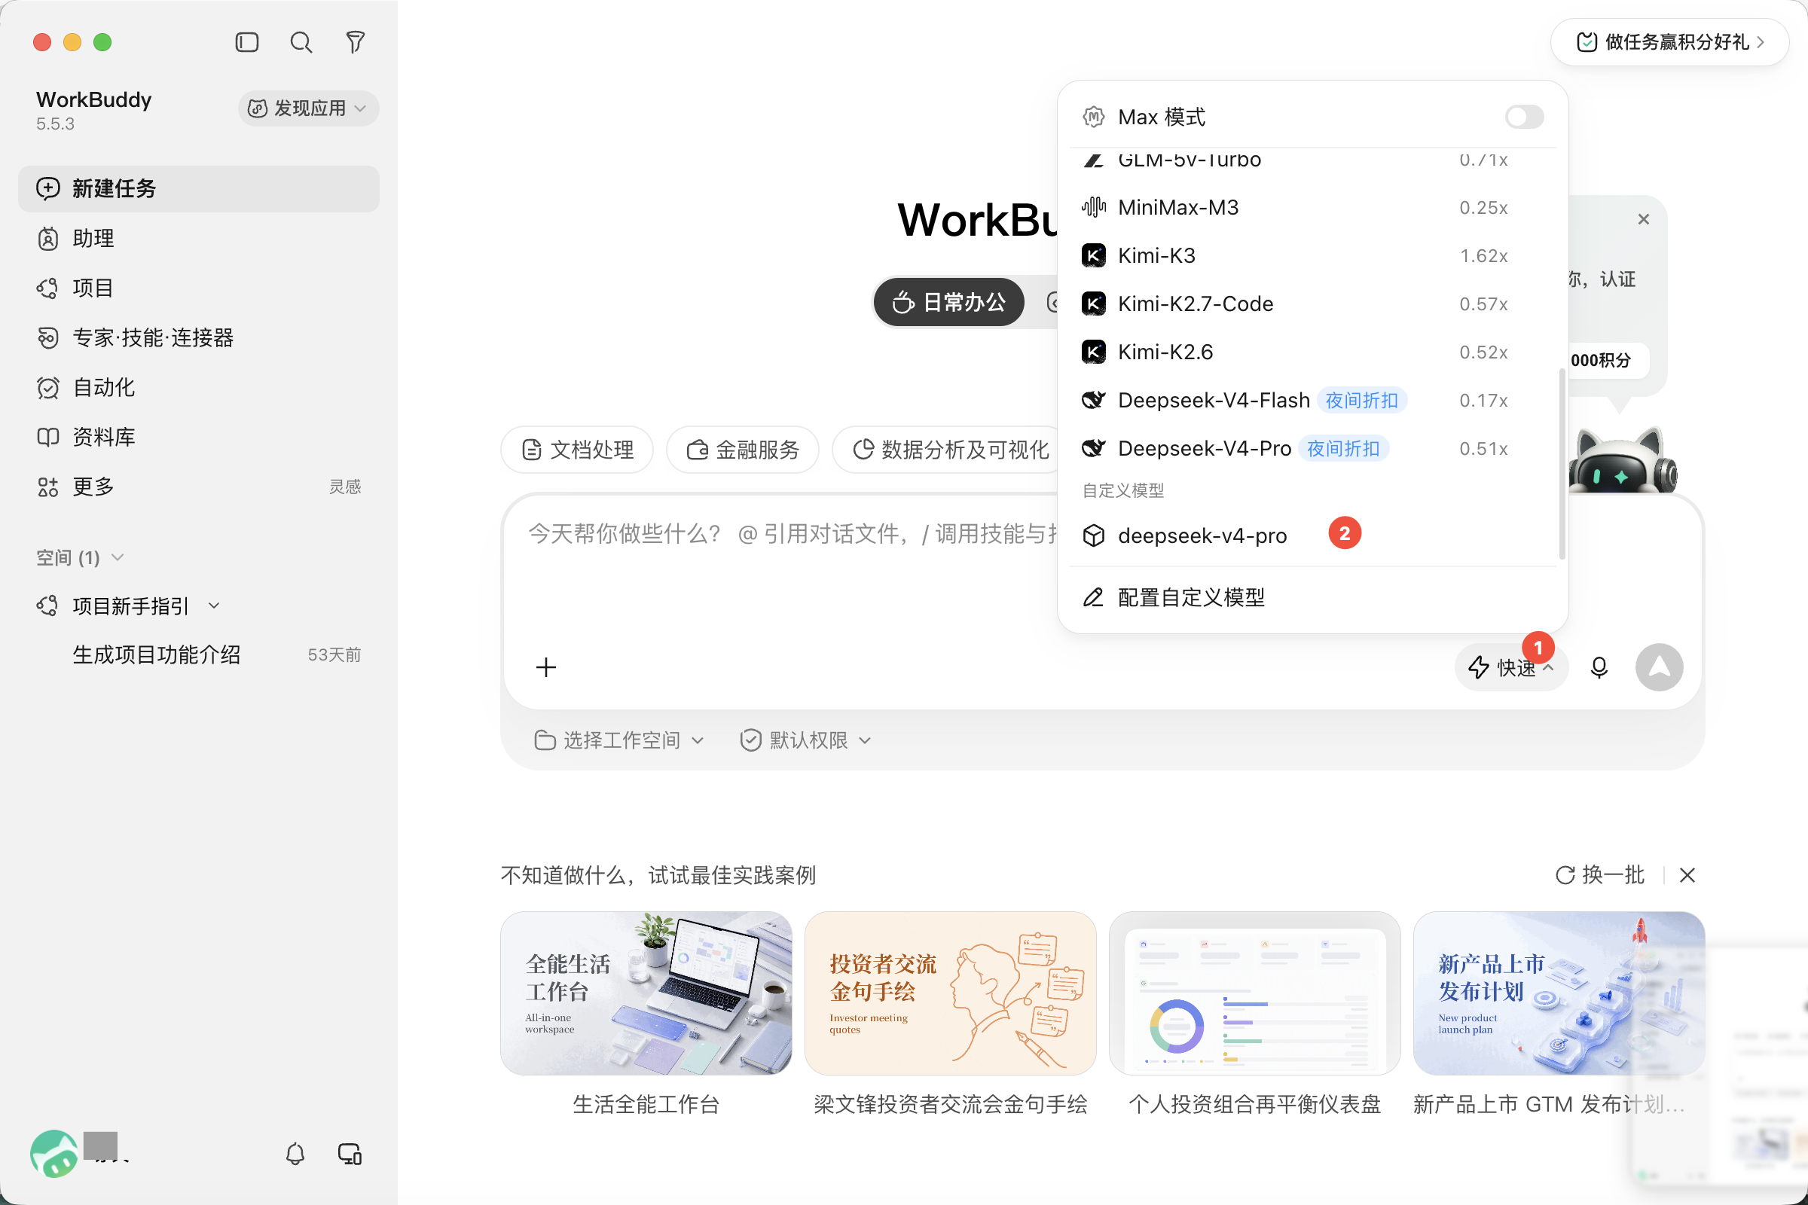Collapse the 空间 (1) section
Image resolution: width=1808 pixels, height=1205 pixels.
(79, 557)
